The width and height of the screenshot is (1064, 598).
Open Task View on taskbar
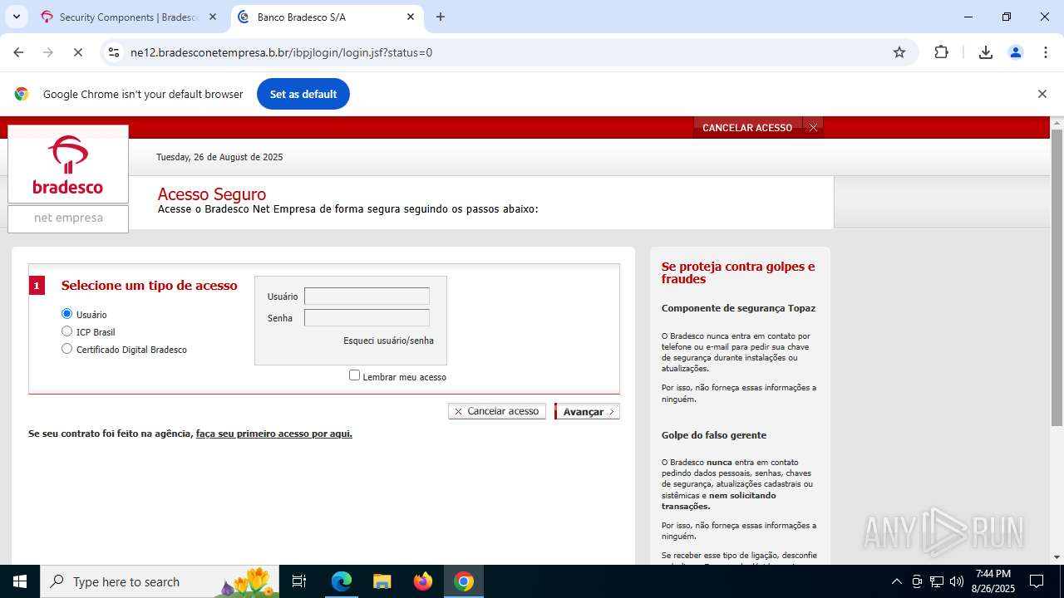point(299,581)
